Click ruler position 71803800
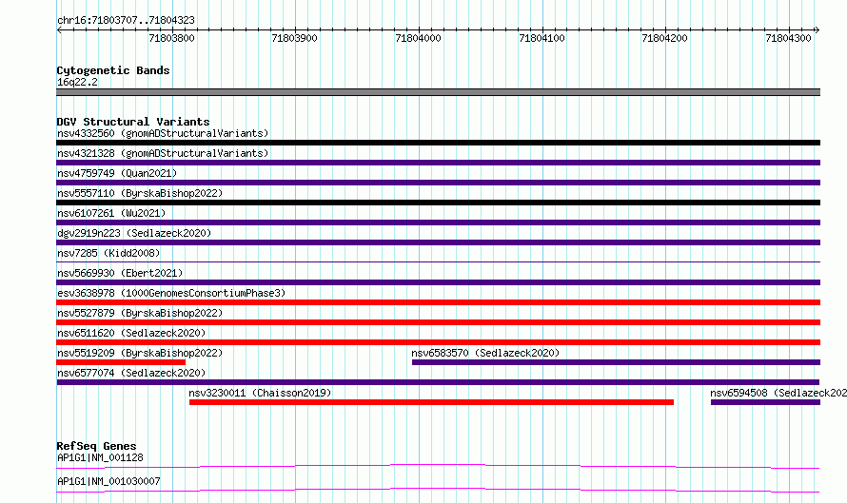Image resolution: width=847 pixels, height=503 pixels. (171, 38)
